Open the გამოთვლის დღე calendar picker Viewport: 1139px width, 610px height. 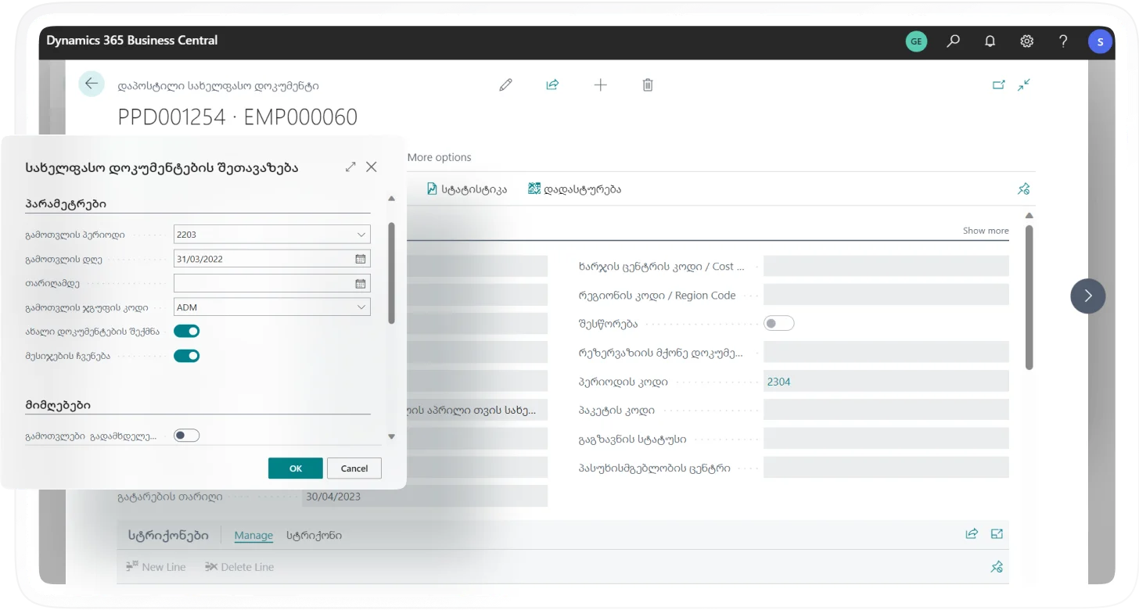click(361, 259)
